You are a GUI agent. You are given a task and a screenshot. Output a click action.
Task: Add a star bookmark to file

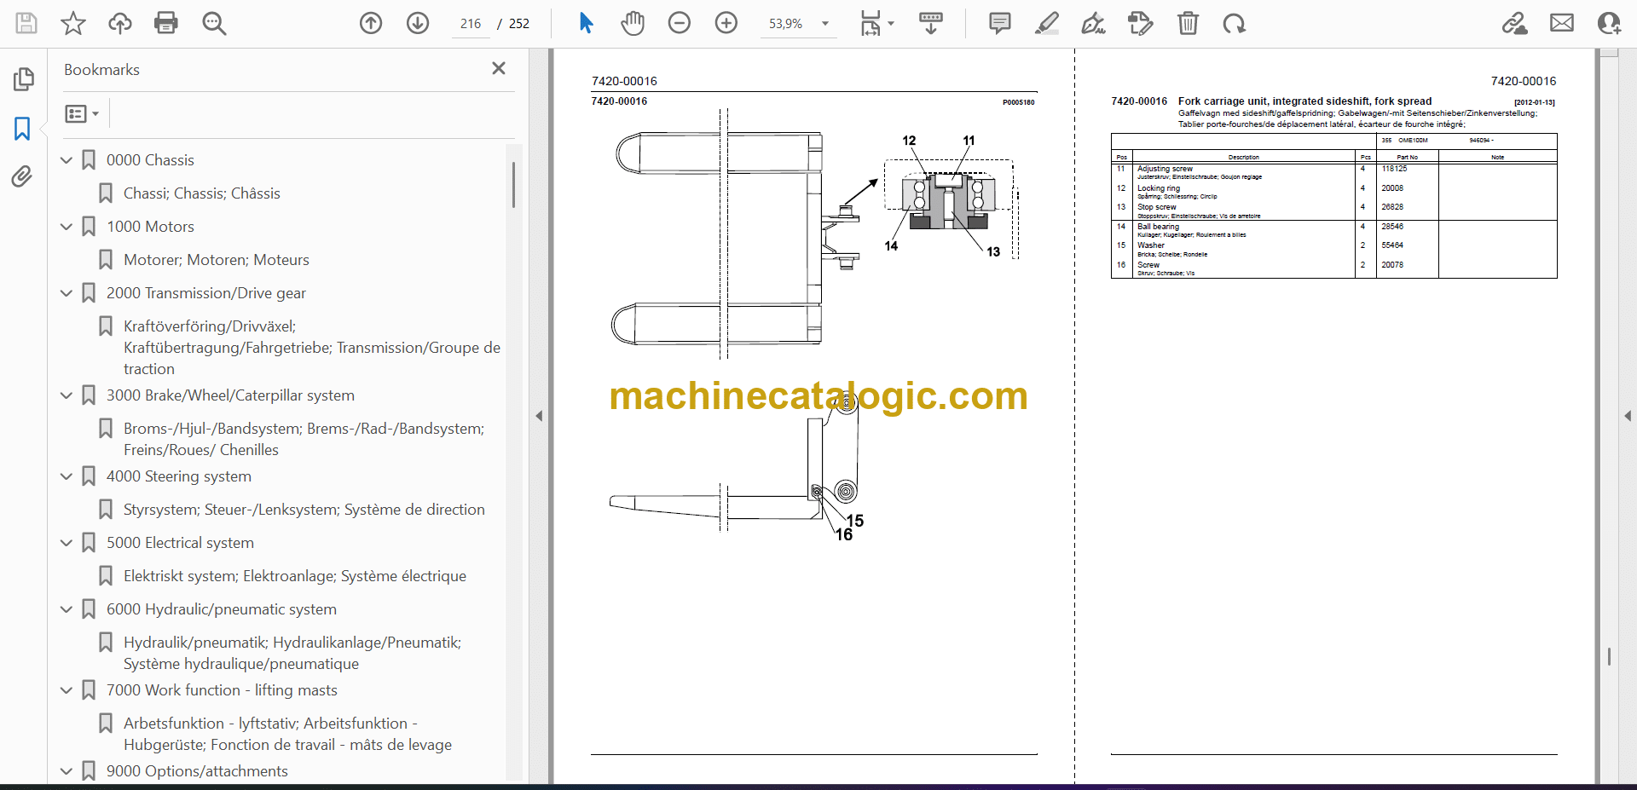(x=73, y=23)
